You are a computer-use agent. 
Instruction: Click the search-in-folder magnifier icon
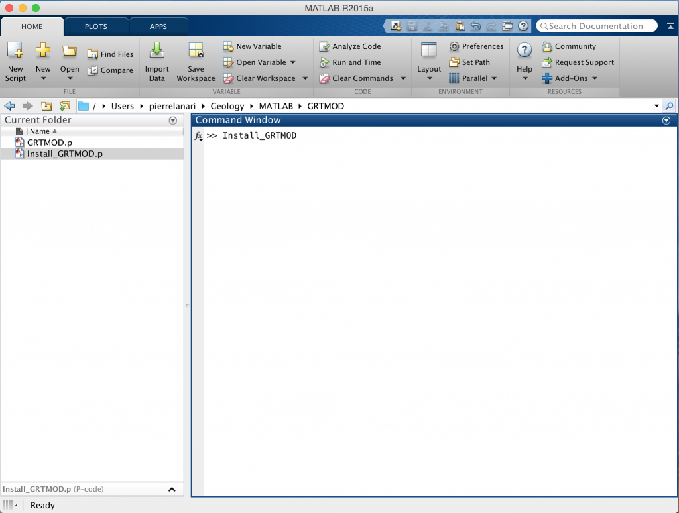click(x=670, y=106)
